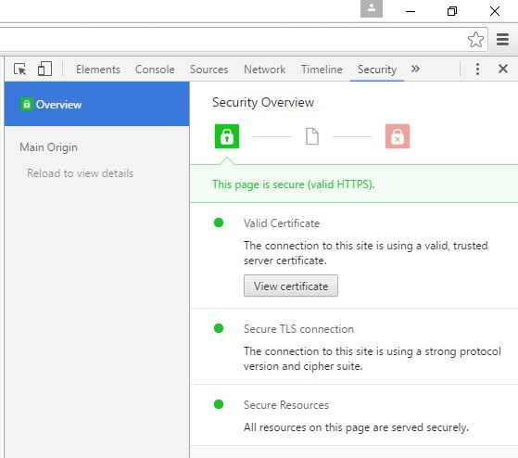Open the Sources tab

tap(209, 70)
